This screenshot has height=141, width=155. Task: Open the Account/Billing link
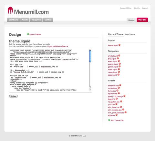[126, 8]
